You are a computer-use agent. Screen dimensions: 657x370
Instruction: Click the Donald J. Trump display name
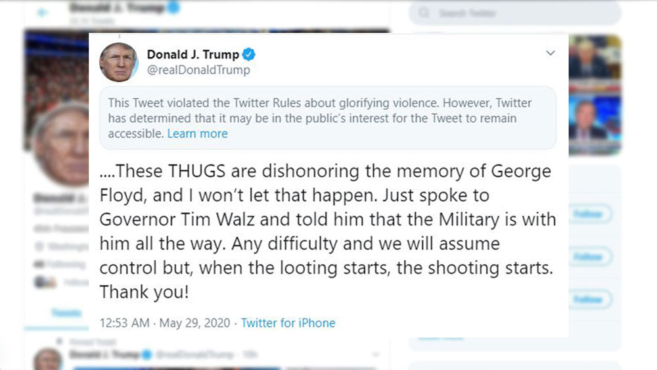[193, 55]
